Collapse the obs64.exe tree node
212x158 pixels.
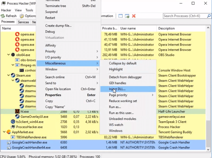pyautogui.click(x=8, y=55)
